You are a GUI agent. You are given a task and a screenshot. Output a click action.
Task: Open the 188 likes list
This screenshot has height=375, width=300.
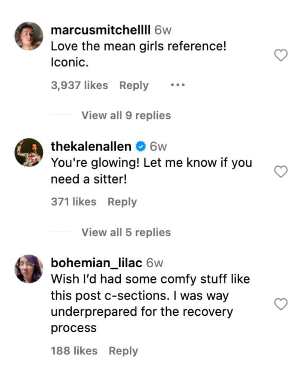tap(73, 351)
